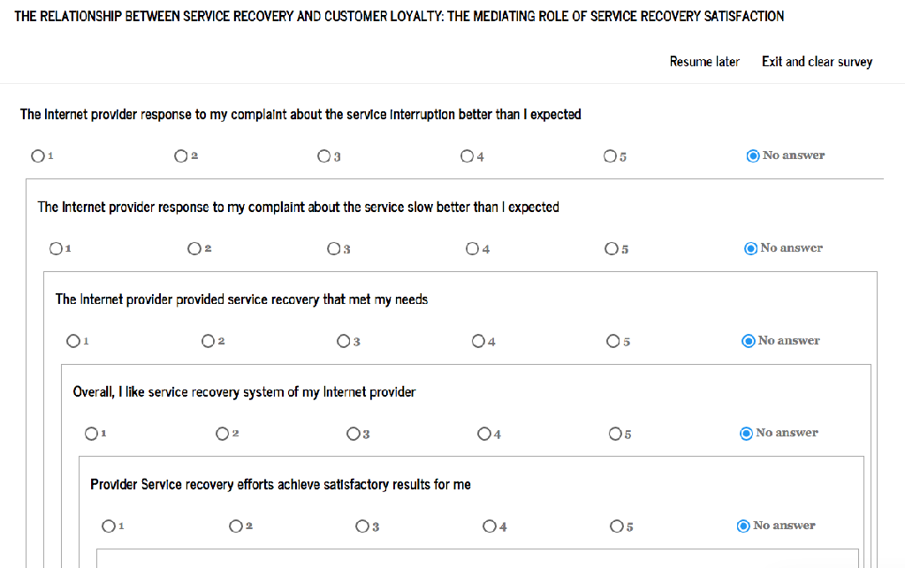The height and width of the screenshot is (568, 905).
Task: Select rating 1 for service interruption response
Action: 37,156
